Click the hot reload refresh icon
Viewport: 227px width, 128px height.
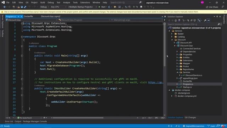[109, 7]
